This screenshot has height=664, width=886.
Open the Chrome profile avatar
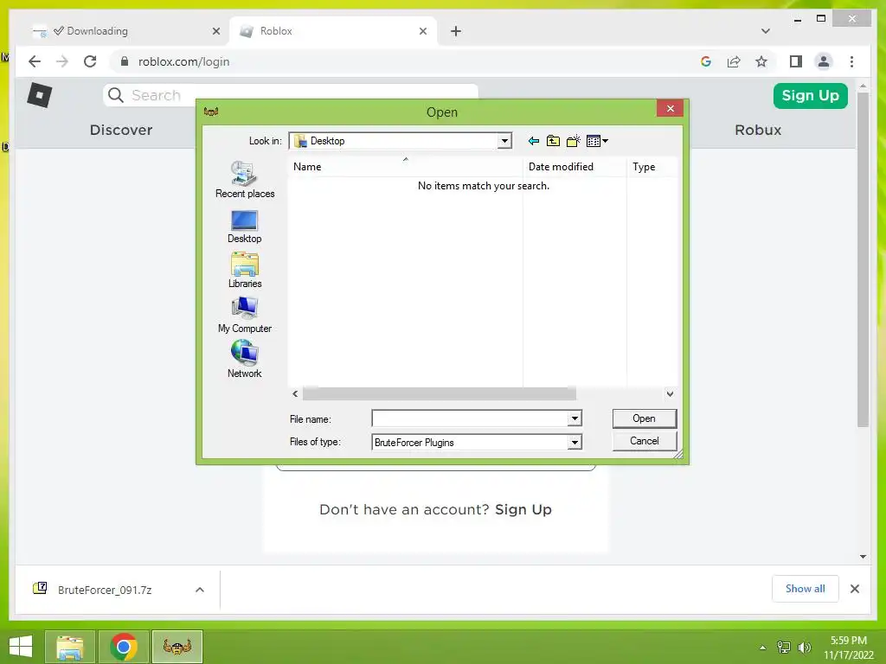click(x=824, y=61)
